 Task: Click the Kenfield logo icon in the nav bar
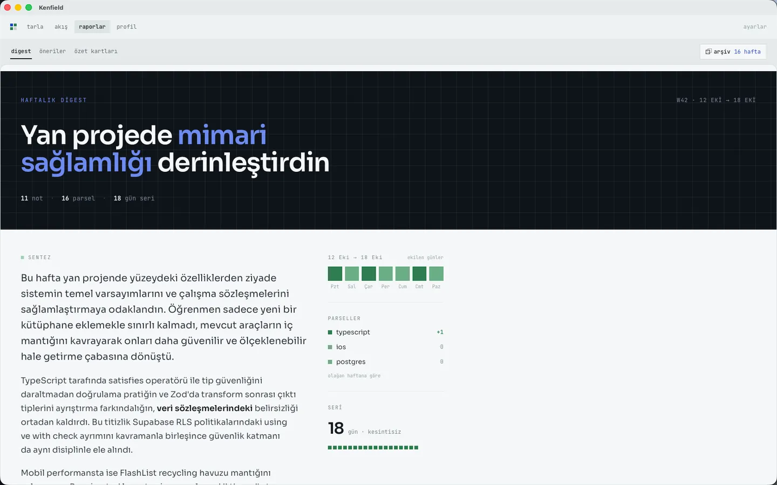tap(13, 26)
